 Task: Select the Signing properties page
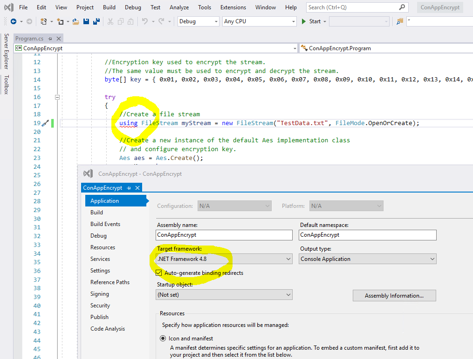point(100,294)
